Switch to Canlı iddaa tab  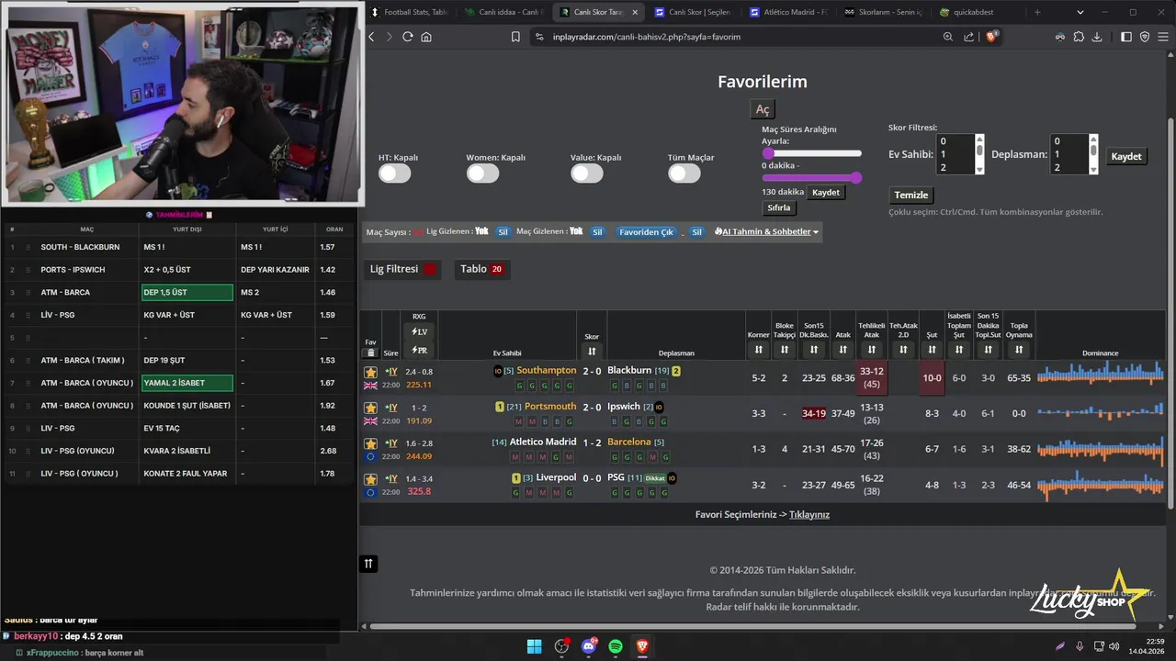[503, 12]
